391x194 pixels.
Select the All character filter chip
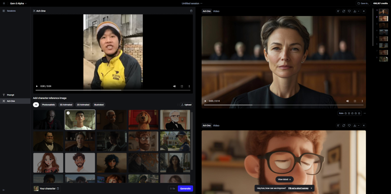(36, 105)
